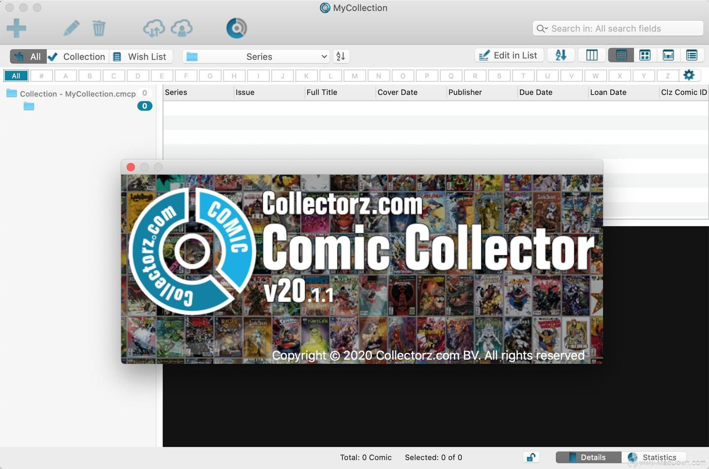The image size is (709, 469).
Task: Filter comics by letter Z
Action: (668, 76)
